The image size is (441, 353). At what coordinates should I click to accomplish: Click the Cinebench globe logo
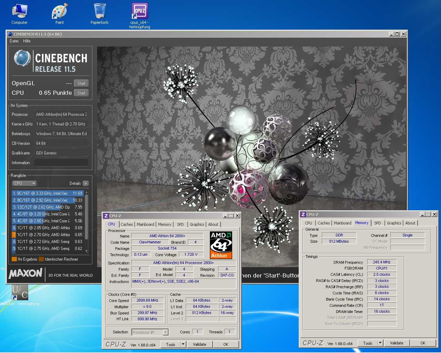pos(22,59)
